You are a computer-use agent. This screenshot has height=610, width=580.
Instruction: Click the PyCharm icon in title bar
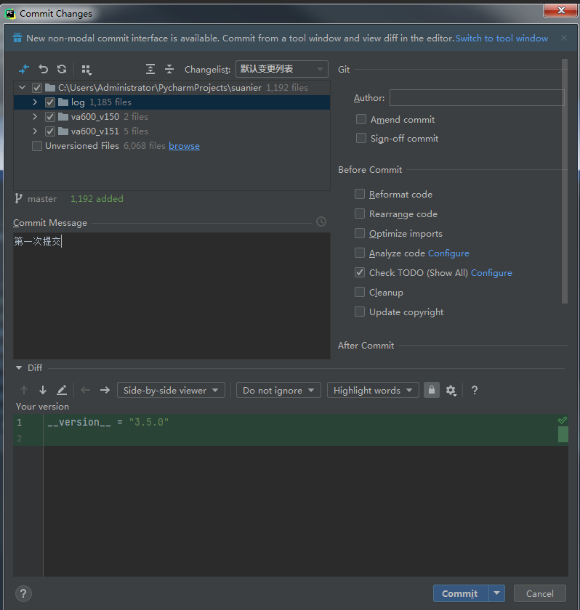tap(10, 14)
